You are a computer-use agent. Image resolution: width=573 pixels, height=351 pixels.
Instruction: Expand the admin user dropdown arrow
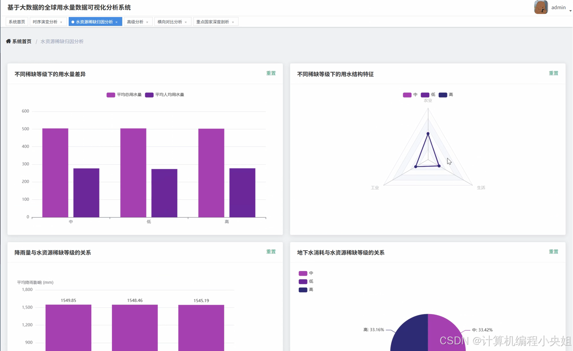(570, 11)
